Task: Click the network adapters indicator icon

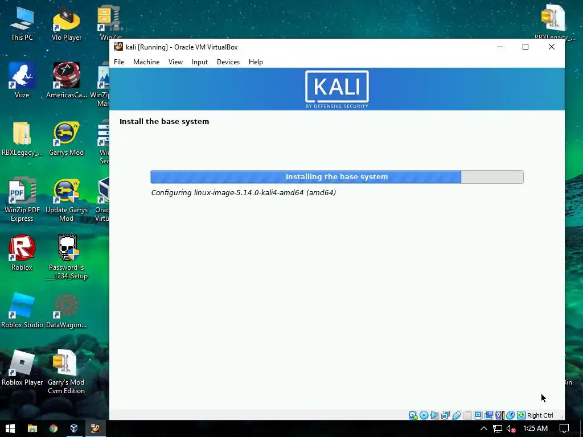Action: 445,415
